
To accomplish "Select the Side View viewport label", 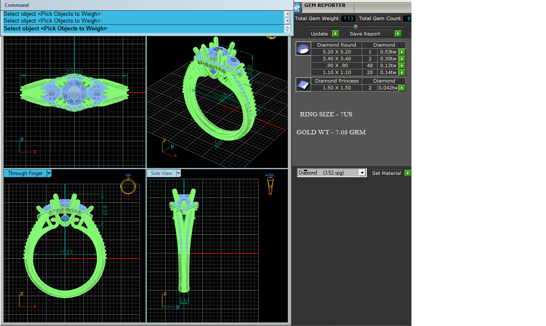I will tap(161, 173).
